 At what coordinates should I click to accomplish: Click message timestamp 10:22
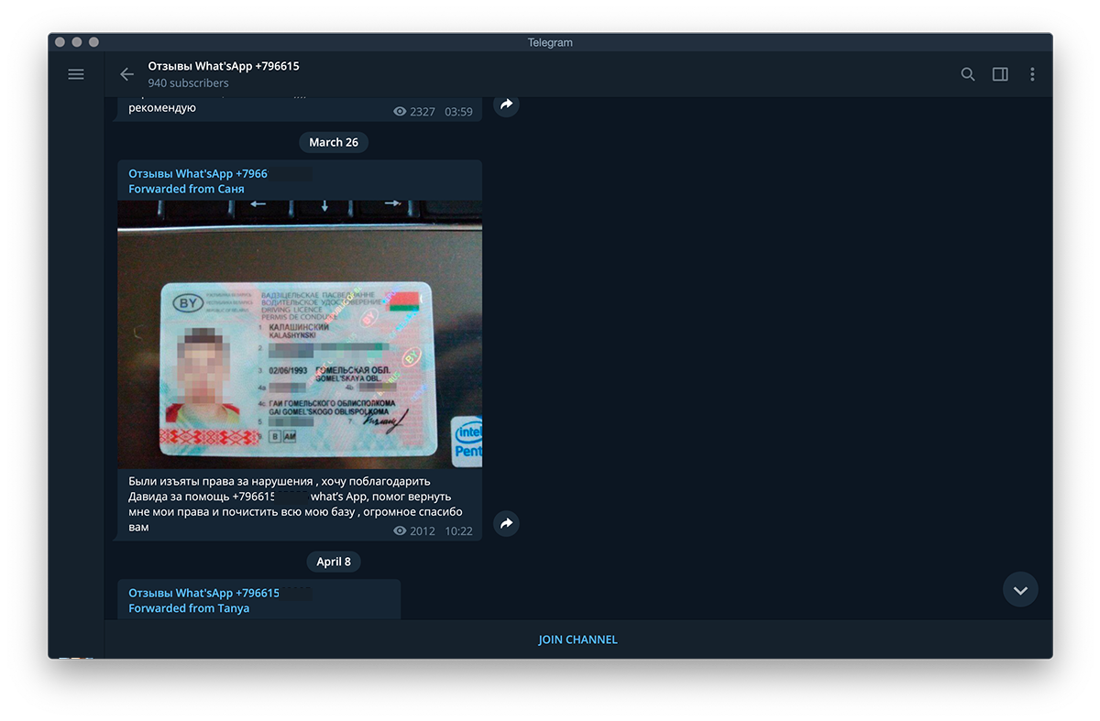[x=458, y=531]
